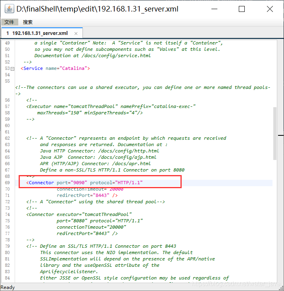
Task: Click the Connector port="9090" line
Action: click(84, 183)
